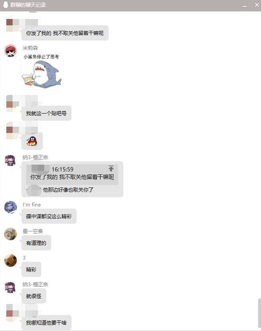261x331 pixels.
Task: Click the QQ penguin logo in title bar
Action: pyautogui.click(x=6, y=5)
